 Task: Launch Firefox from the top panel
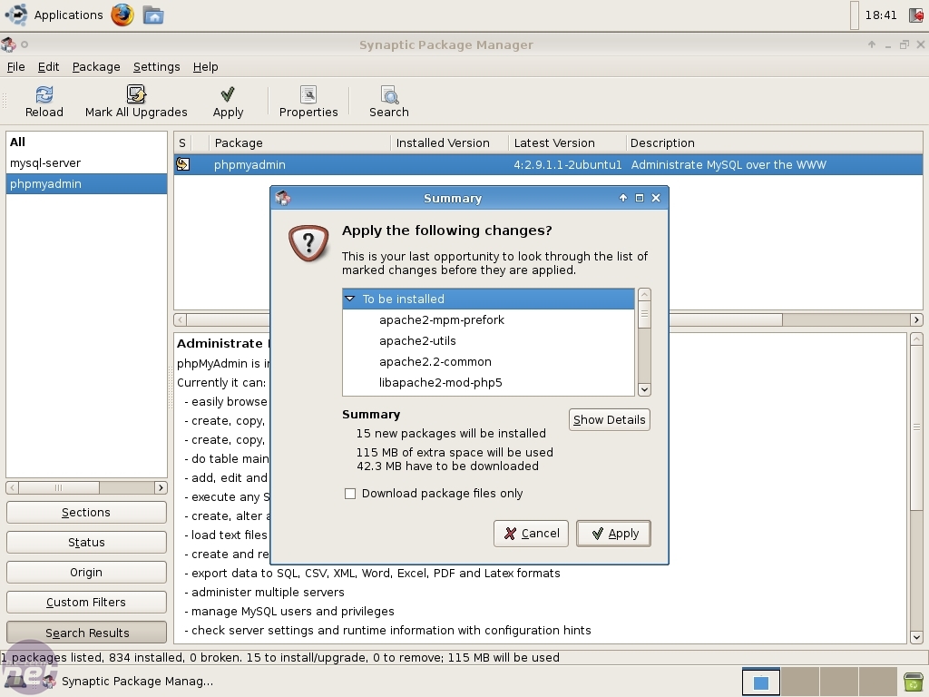(122, 15)
